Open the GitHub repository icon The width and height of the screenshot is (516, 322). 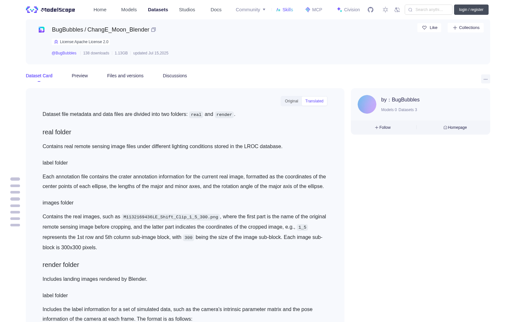point(371,10)
